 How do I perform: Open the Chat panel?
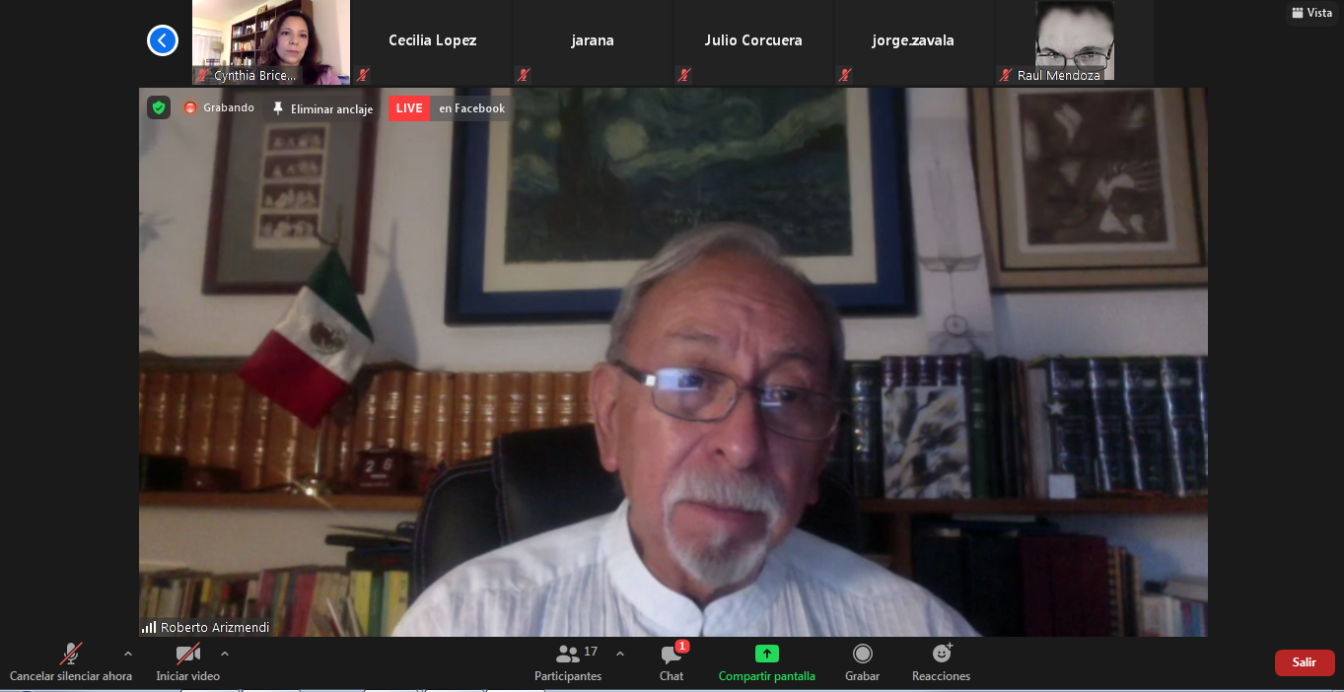(672, 662)
